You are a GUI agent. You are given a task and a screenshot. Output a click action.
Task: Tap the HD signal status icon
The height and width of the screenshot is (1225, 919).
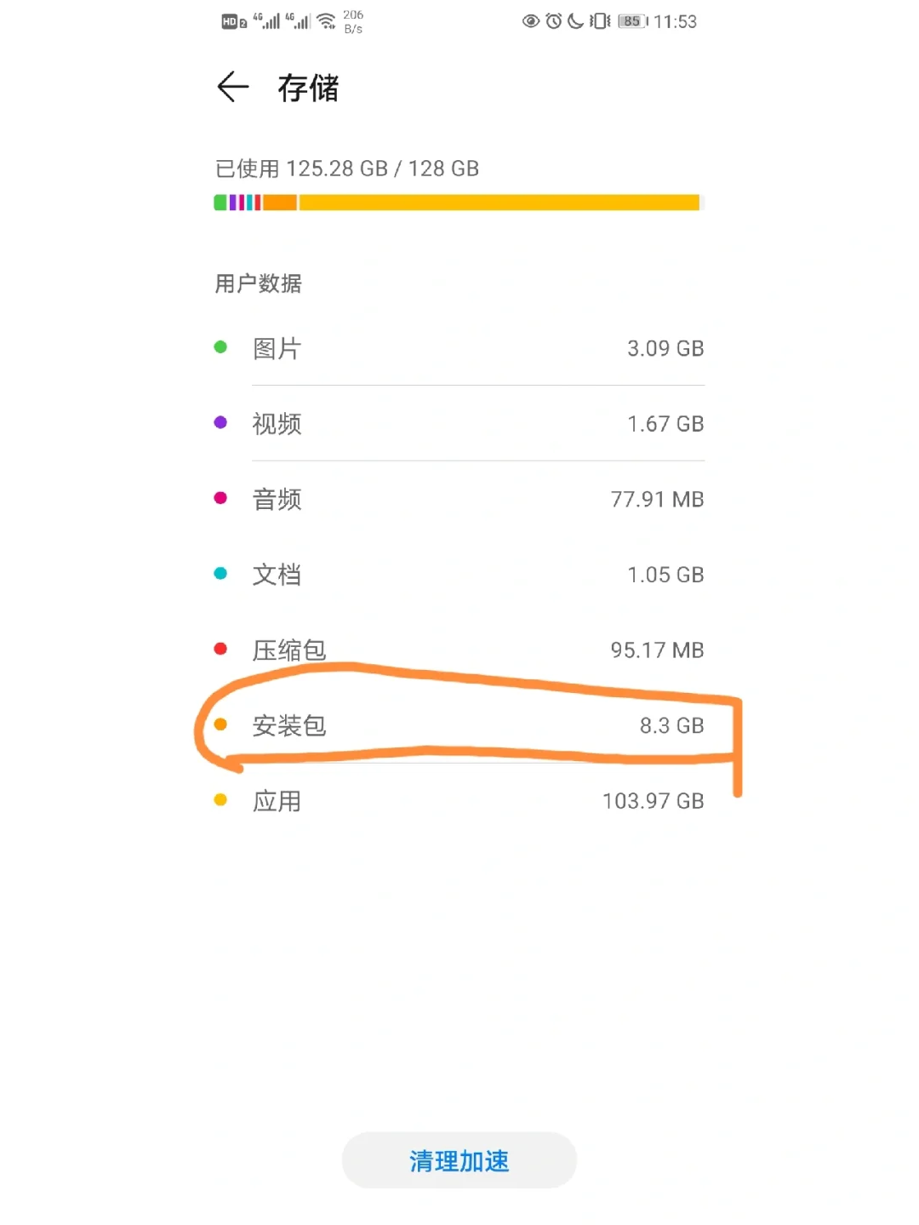pyautogui.click(x=234, y=22)
